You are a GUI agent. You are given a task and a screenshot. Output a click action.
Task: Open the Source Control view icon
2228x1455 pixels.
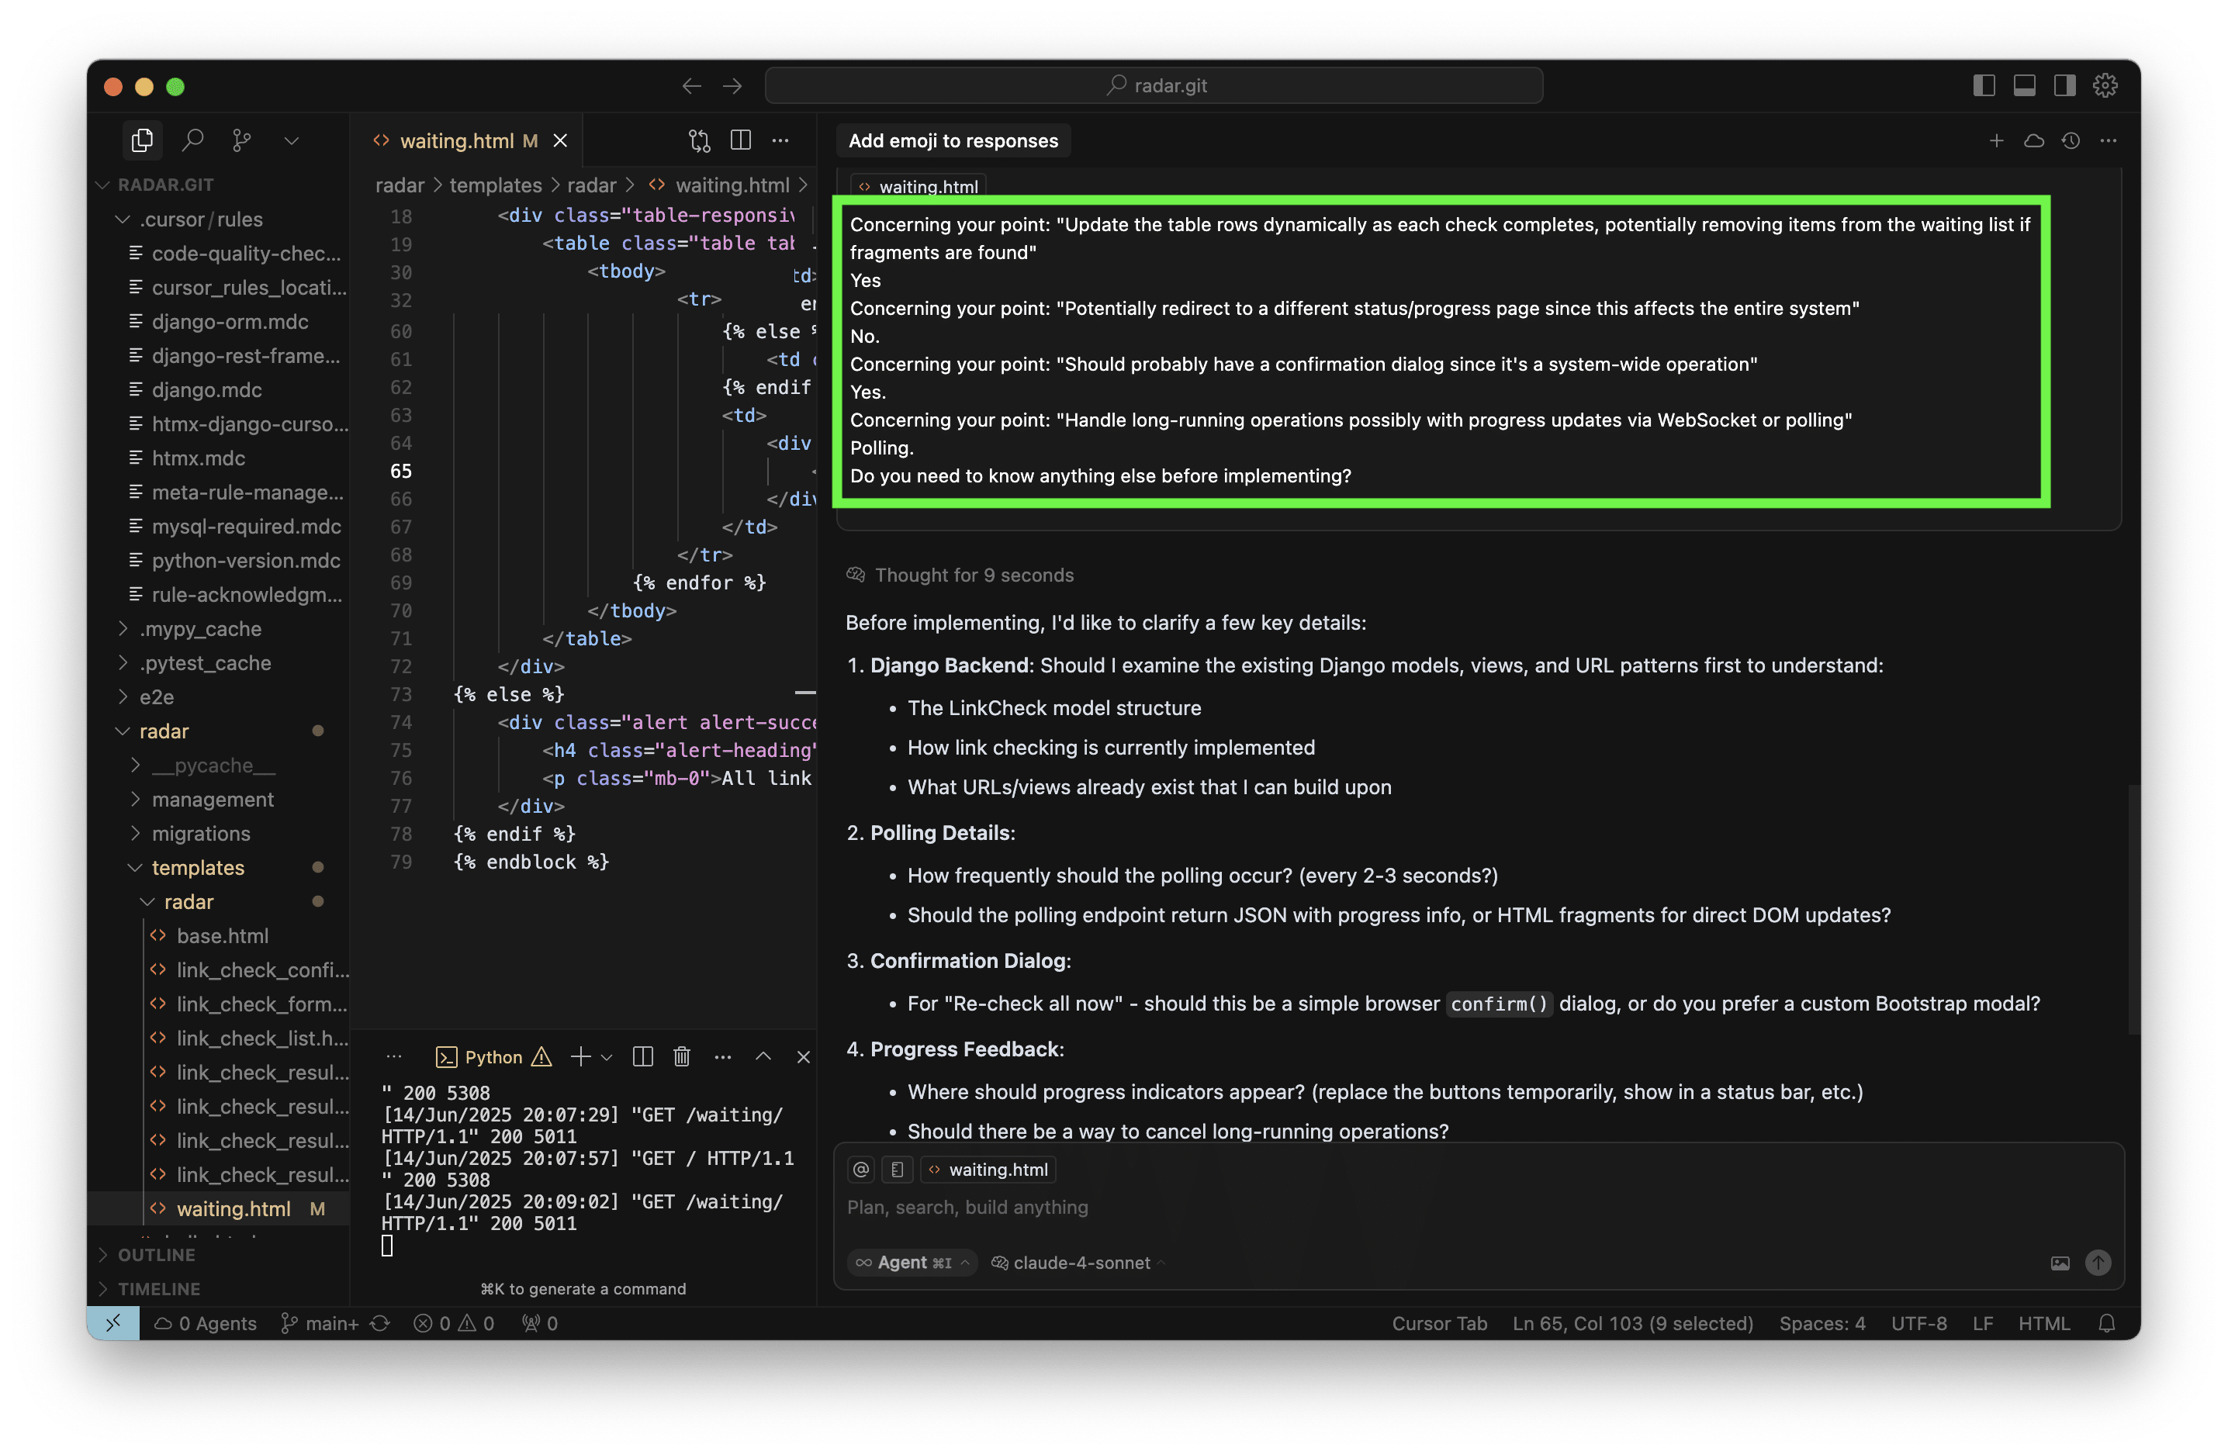click(x=241, y=140)
